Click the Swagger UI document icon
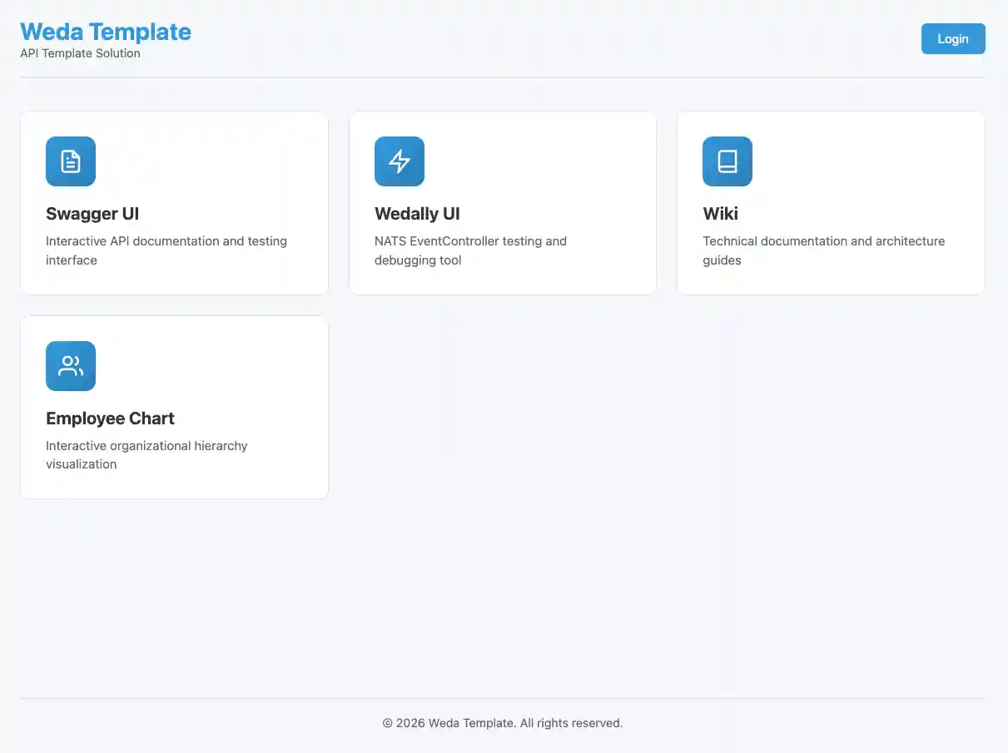1008x753 pixels. point(71,161)
